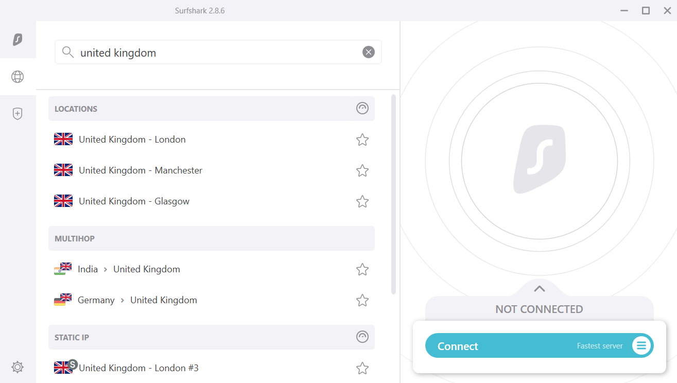Clear search text with the X icon
This screenshot has width=677, height=383.
(368, 52)
